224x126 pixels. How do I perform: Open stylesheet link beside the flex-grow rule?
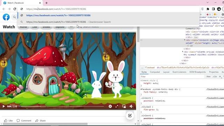tap(215, 107)
